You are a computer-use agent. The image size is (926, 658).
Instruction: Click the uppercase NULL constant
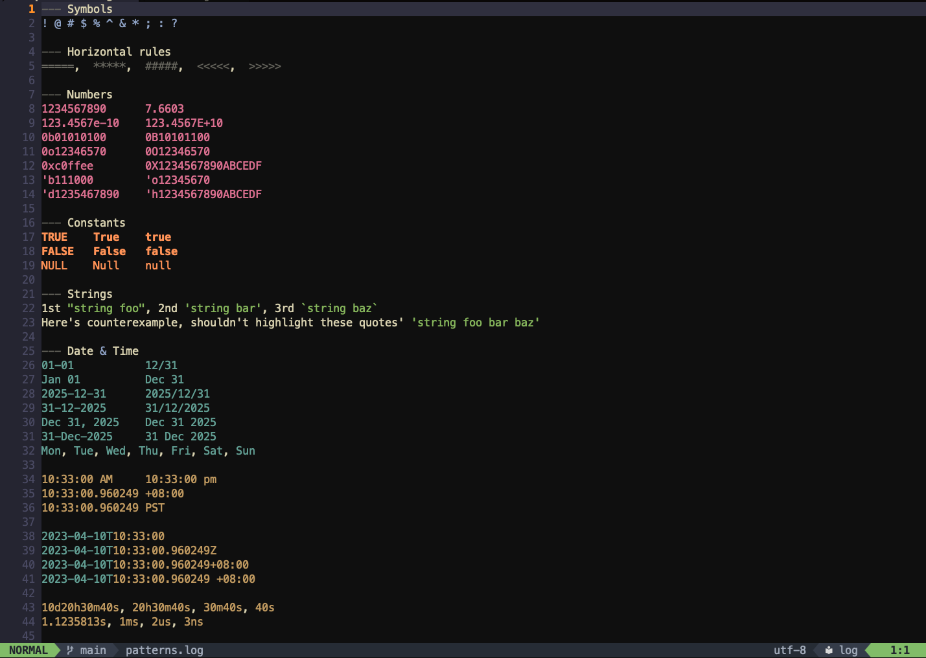click(54, 266)
